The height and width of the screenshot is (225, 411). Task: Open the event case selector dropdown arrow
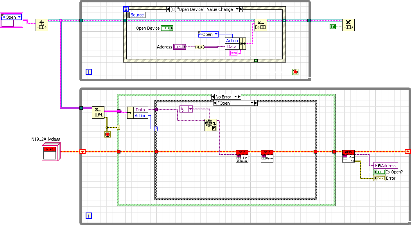pyautogui.click(x=237, y=9)
